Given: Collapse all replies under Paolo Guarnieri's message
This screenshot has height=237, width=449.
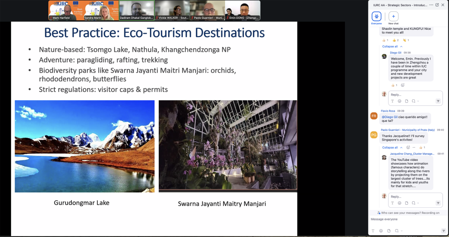Looking at the screenshot, I should pos(390,148).
